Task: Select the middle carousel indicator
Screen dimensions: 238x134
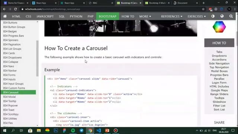Action: [x=121, y=32]
